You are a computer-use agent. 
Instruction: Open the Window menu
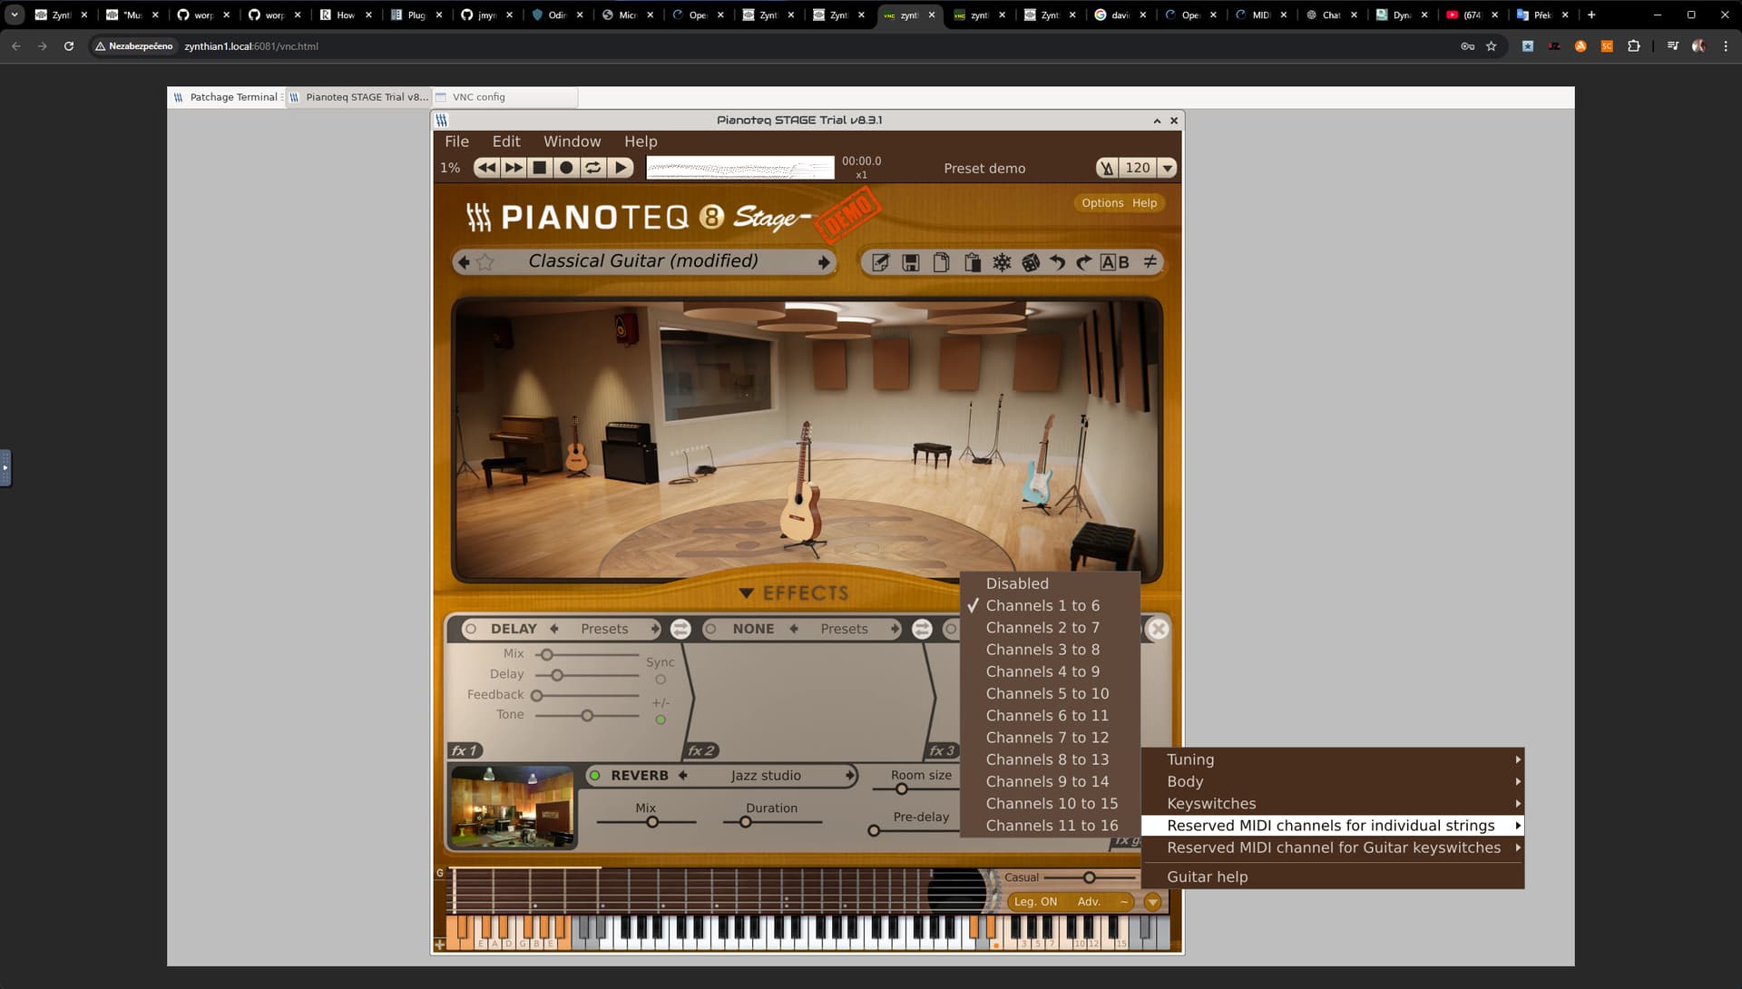click(572, 142)
